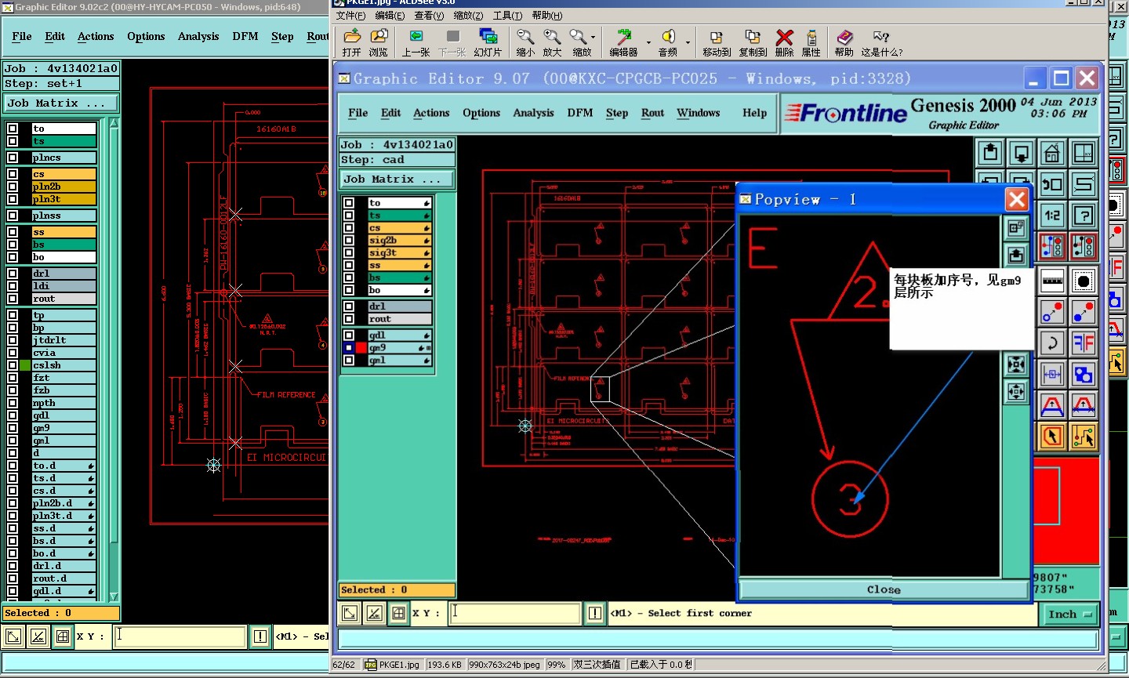Screen dimensions: 1129x678
Task: Click the home view icon in Genesis panel
Action: point(1052,153)
